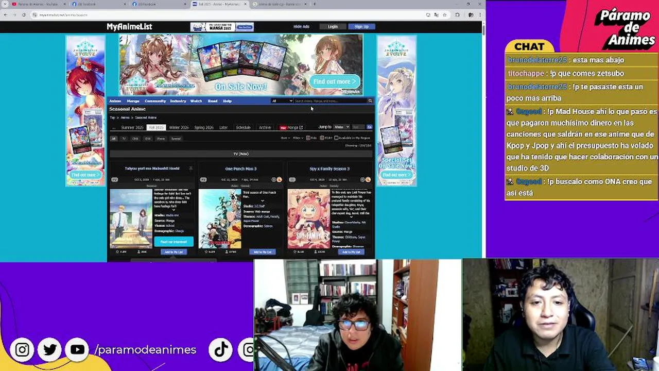Screen dimensions: 659x371
Task: Open the Schedule tab
Action: pos(243,127)
